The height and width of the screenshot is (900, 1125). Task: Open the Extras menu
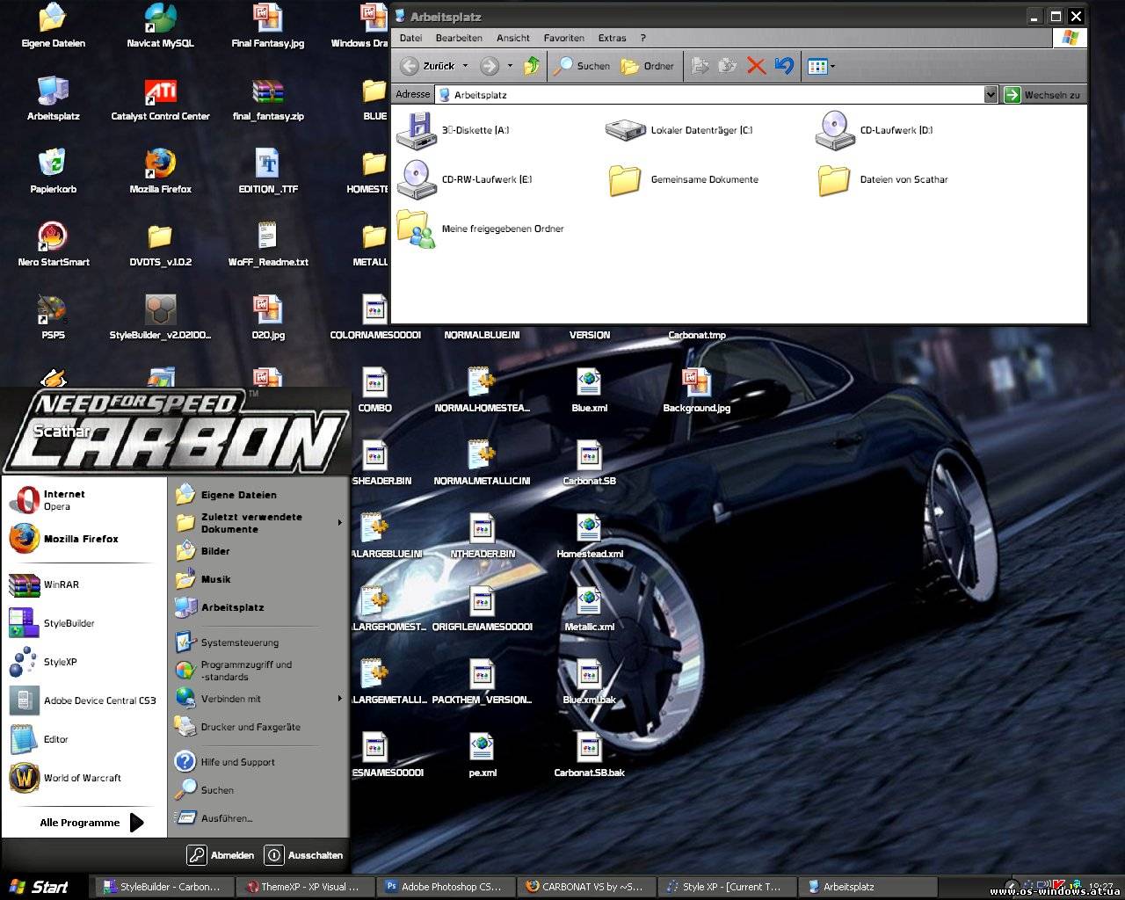click(613, 38)
